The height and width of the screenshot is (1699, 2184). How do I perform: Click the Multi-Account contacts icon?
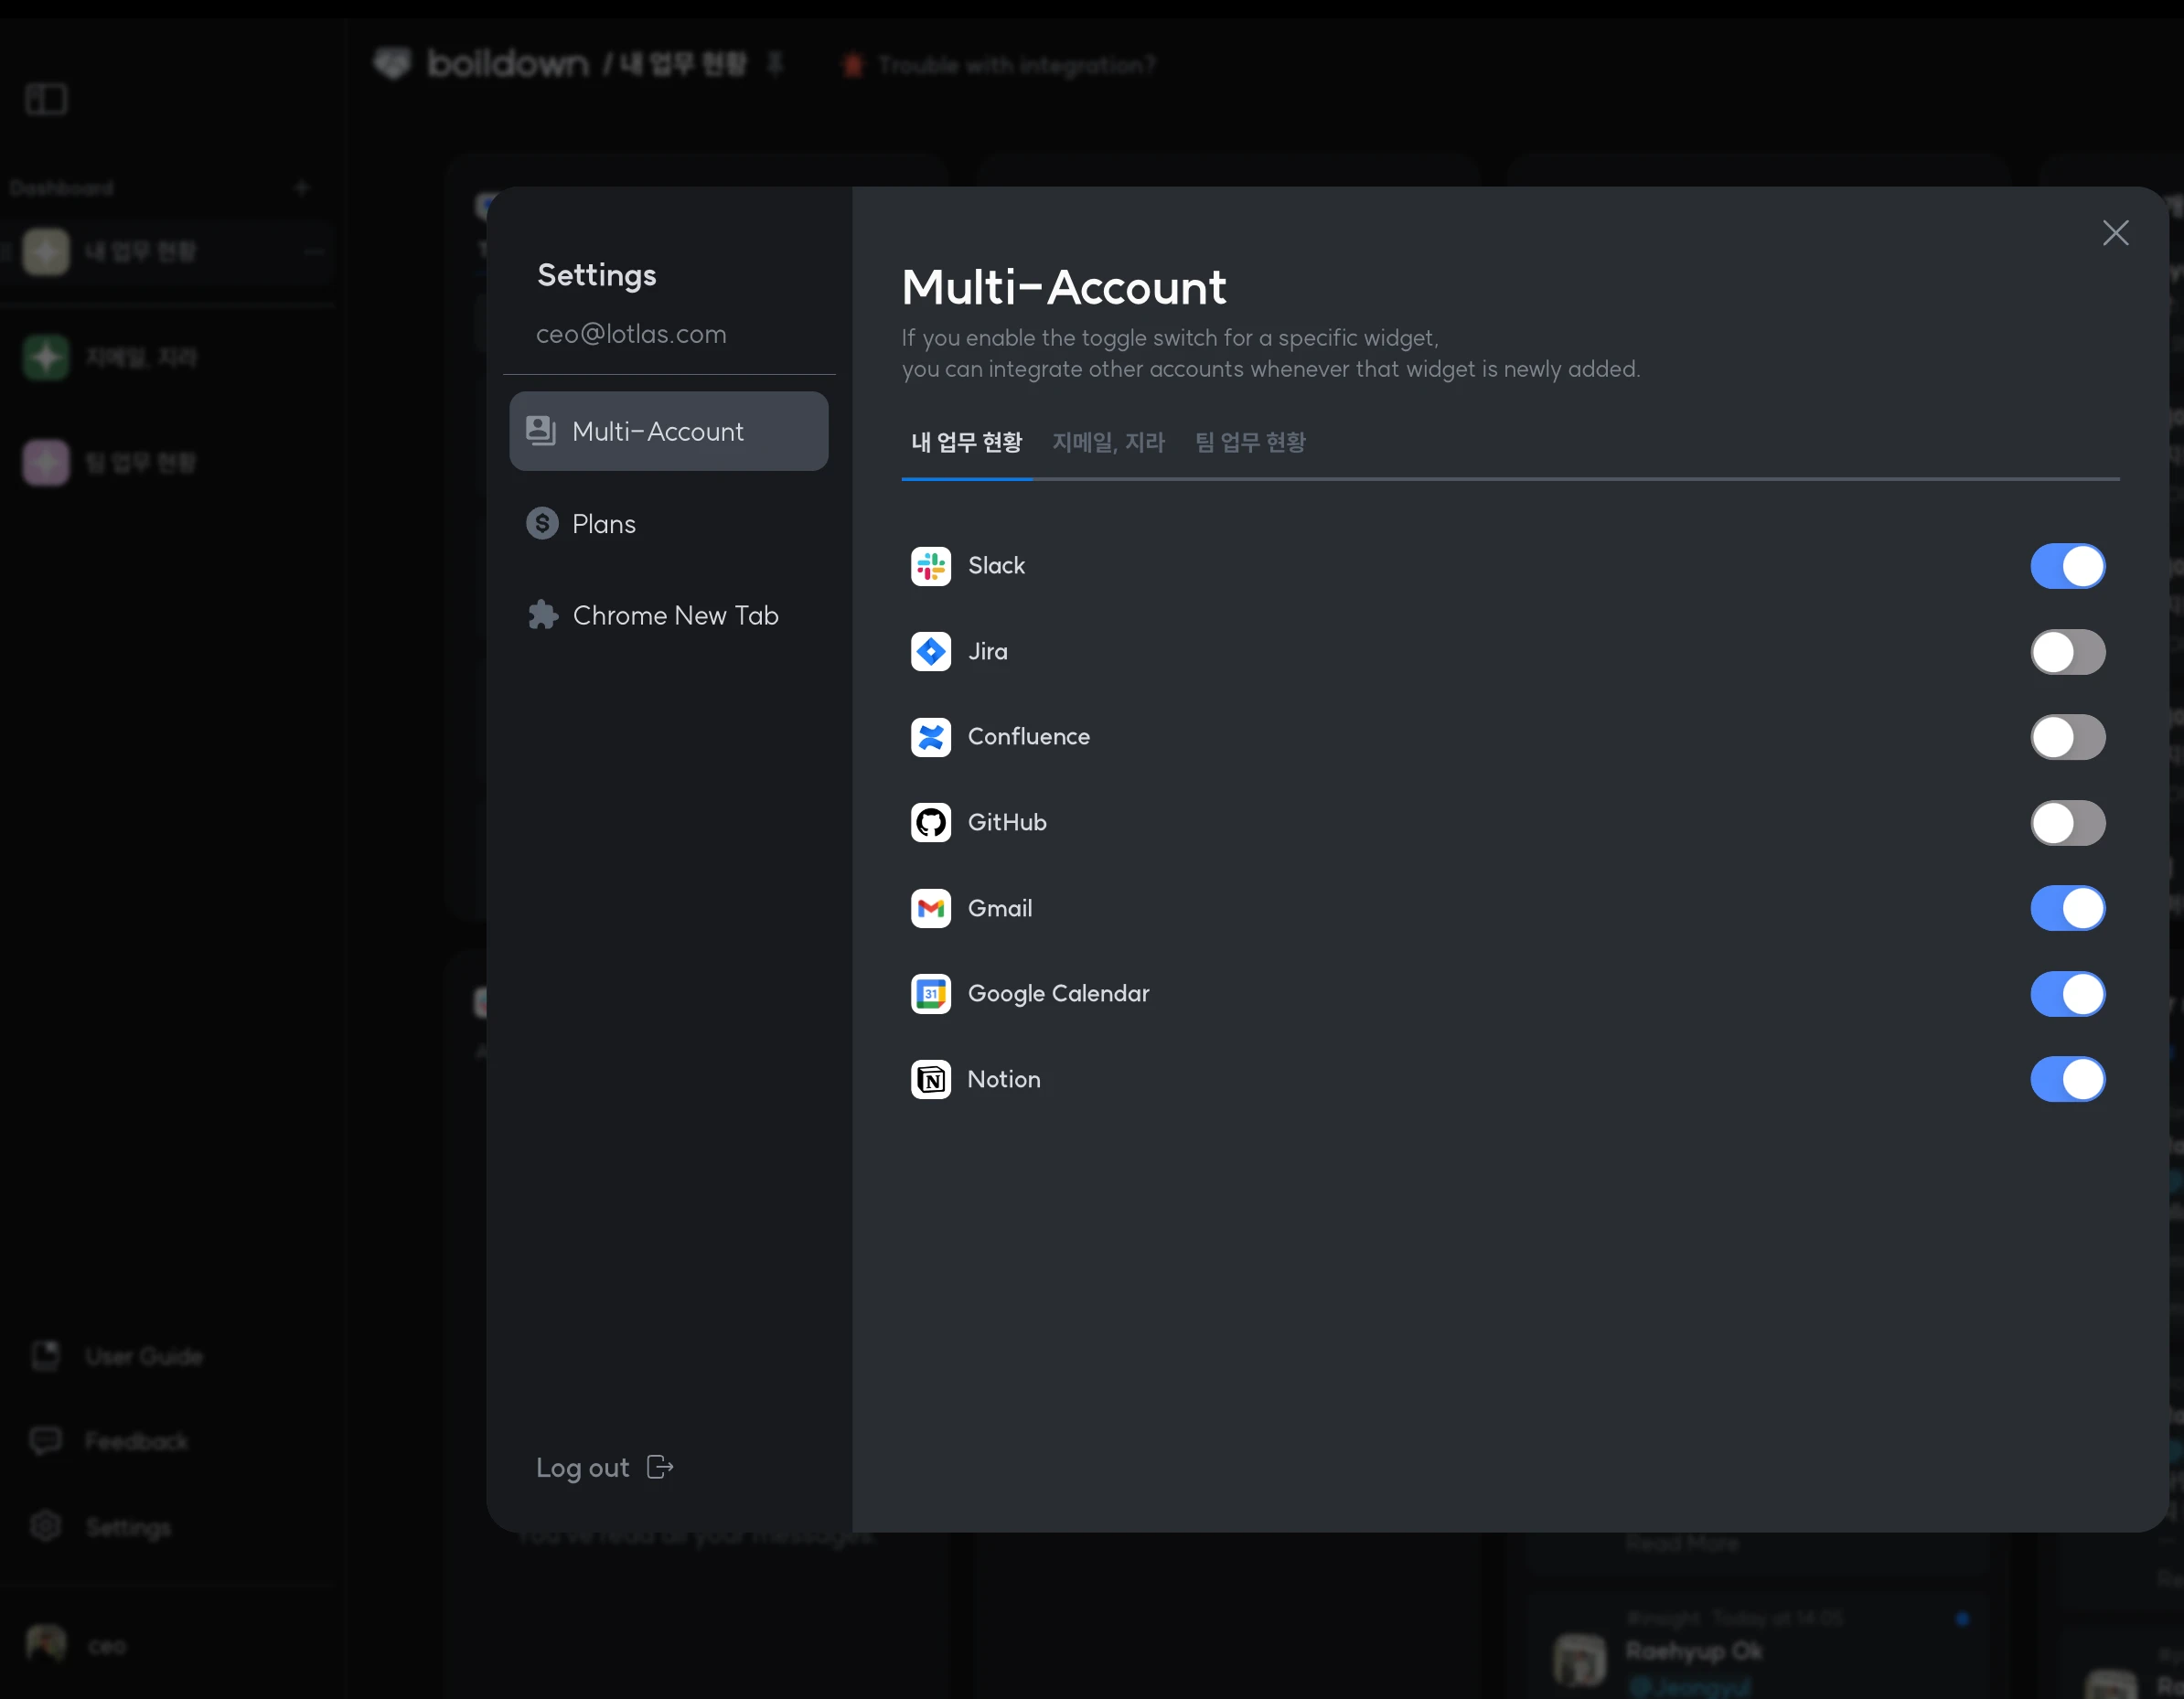pos(541,431)
